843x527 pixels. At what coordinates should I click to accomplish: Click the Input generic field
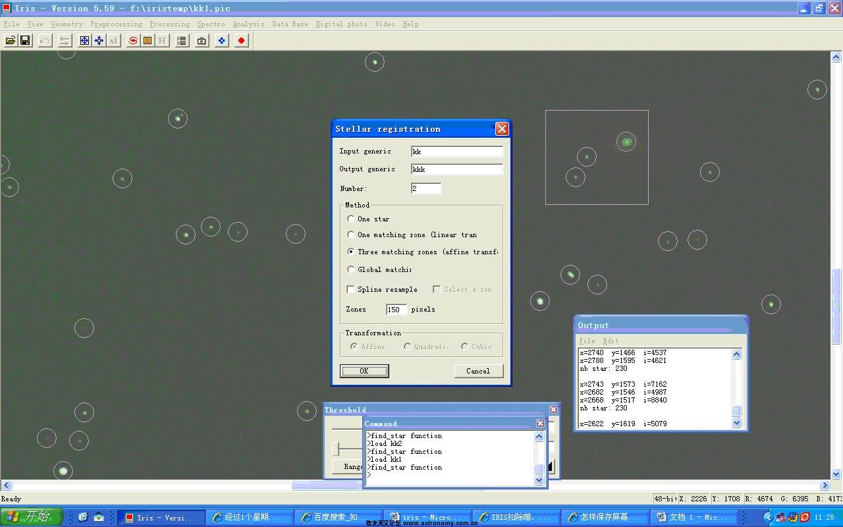point(456,152)
